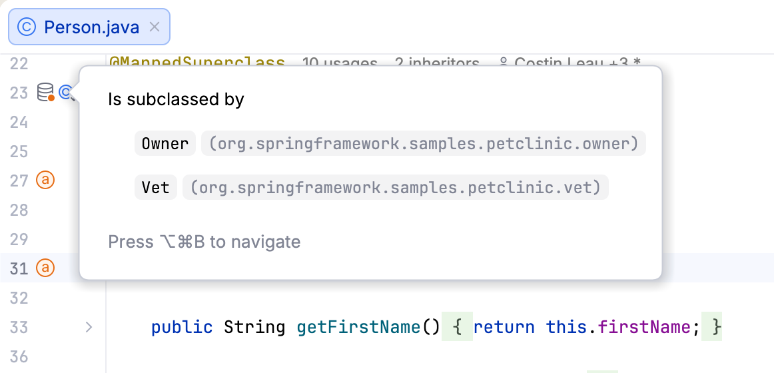Image resolution: width=774 pixels, height=373 pixels.
Task: Click the orange gutter icon on line 31
Action: pyautogui.click(x=45, y=268)
